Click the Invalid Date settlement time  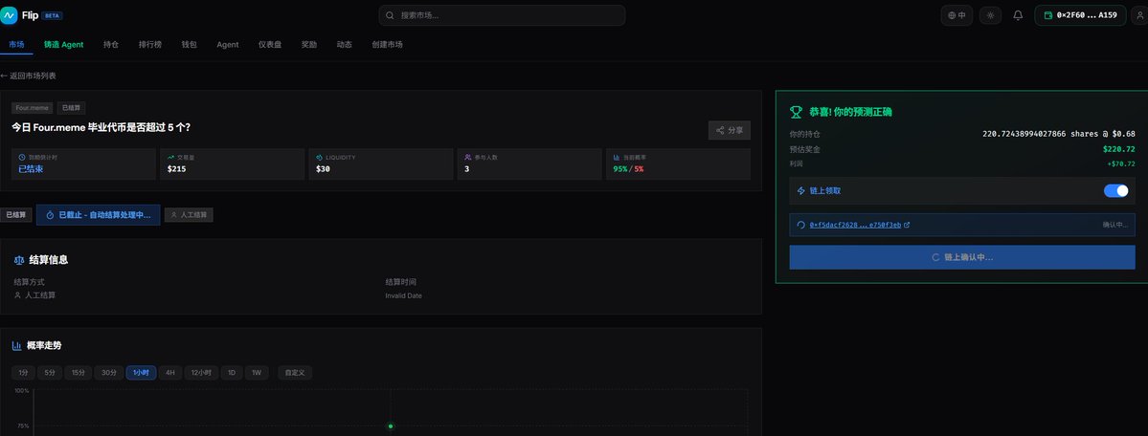pos(403,295)
